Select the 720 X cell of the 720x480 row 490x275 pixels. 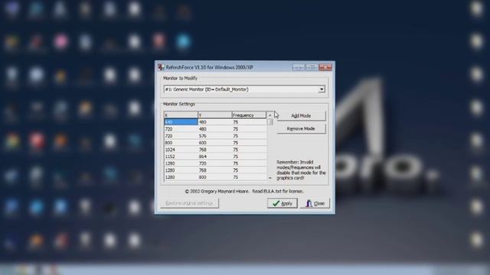click(181, 129)
